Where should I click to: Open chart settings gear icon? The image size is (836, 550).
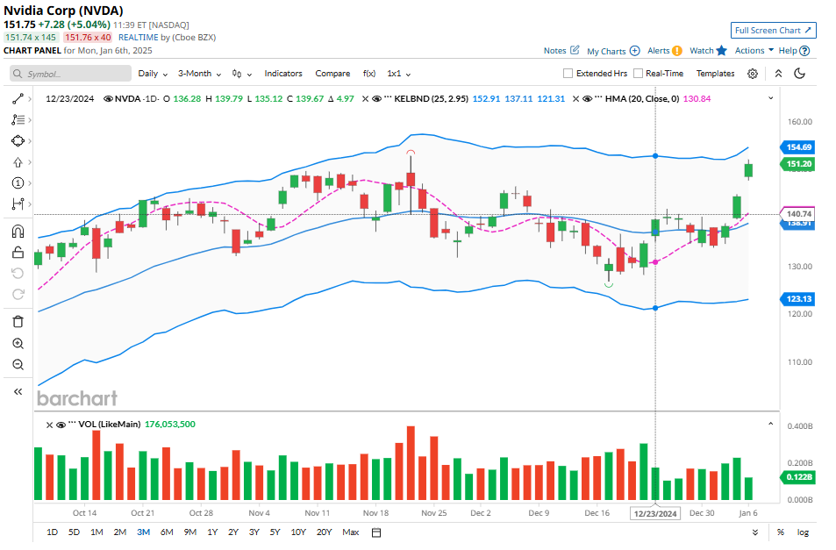753,74
